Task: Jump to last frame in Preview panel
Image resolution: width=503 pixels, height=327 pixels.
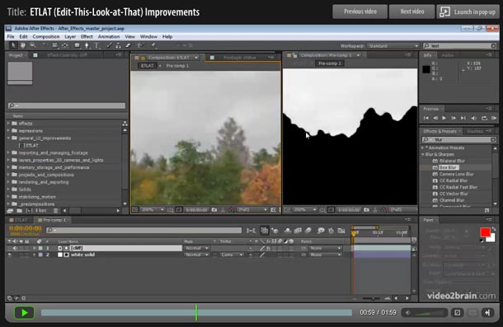Action: click(x=463, y=118)
